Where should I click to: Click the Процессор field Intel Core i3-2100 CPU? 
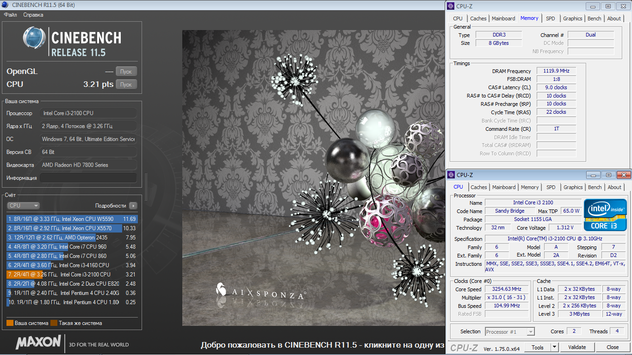click(88, 113)
